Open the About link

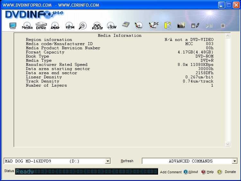pos(193,172)
